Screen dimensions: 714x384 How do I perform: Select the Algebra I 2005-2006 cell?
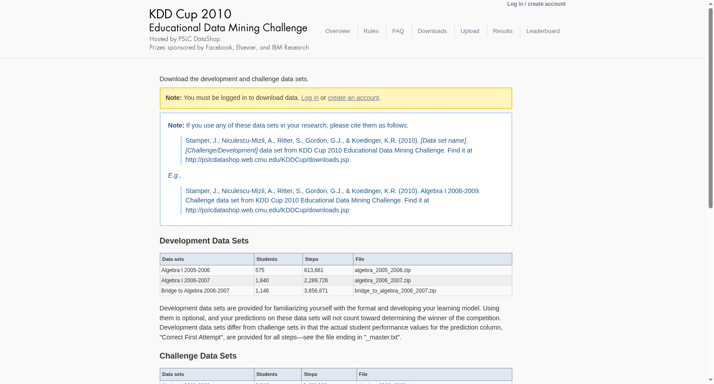(207, 270)
